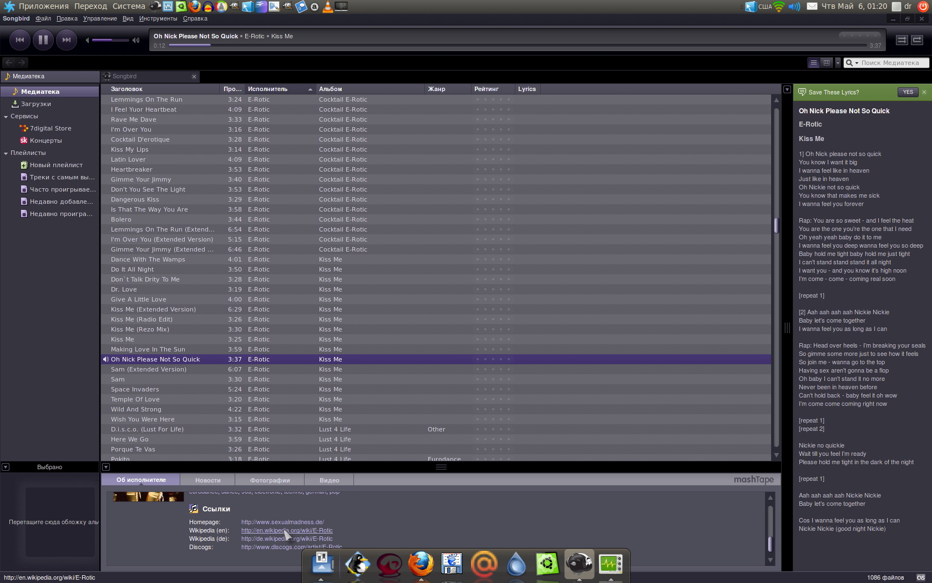Sort by Альбом column header
The width and height of the screenshot is (932, 583).
[370, 89]
